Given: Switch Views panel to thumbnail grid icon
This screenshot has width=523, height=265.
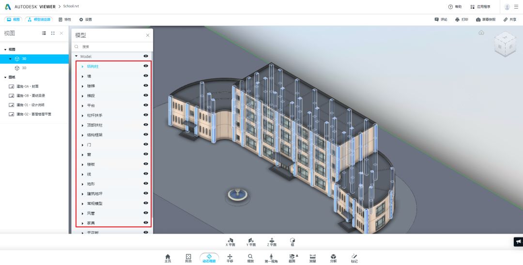Looking at the screenshot, I should point(53,33).
